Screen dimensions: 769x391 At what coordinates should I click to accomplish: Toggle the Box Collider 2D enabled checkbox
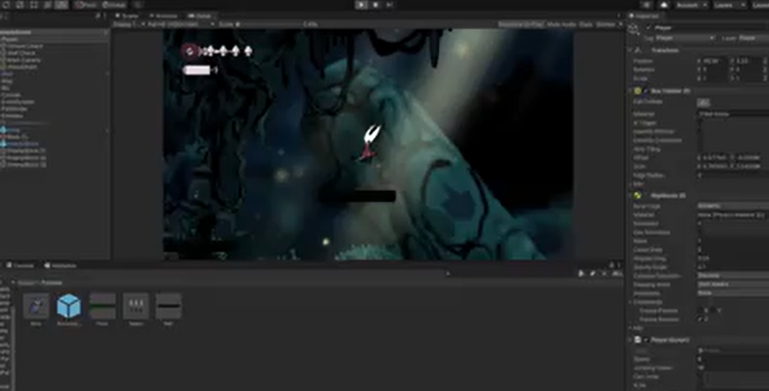click(x=646, y=91)
